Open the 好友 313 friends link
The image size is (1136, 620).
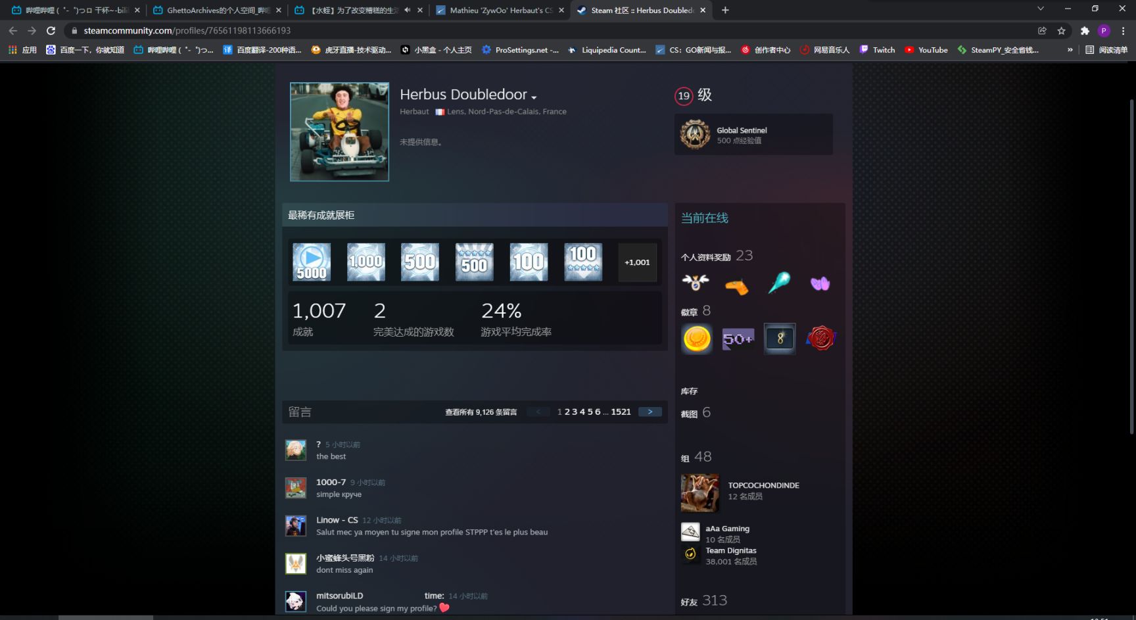[x=704, y=600]
